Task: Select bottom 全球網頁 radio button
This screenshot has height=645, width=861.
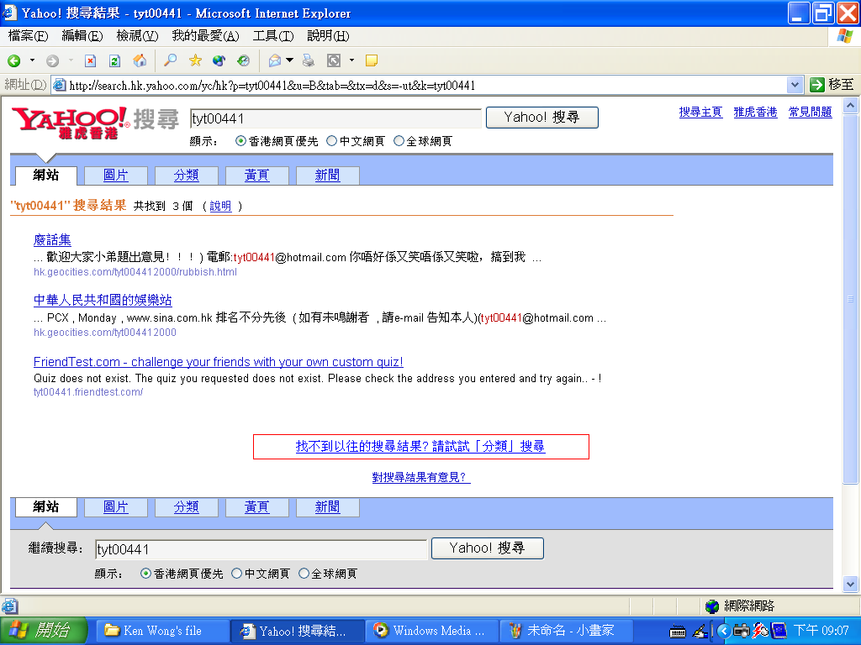Action: click(304, 573)
